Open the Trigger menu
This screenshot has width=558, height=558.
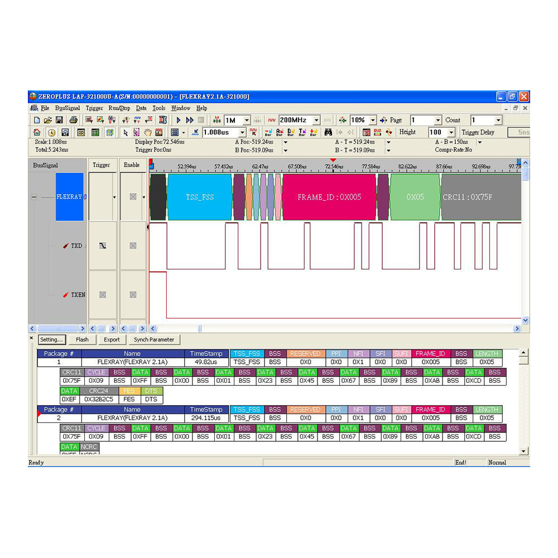(94, 108)
